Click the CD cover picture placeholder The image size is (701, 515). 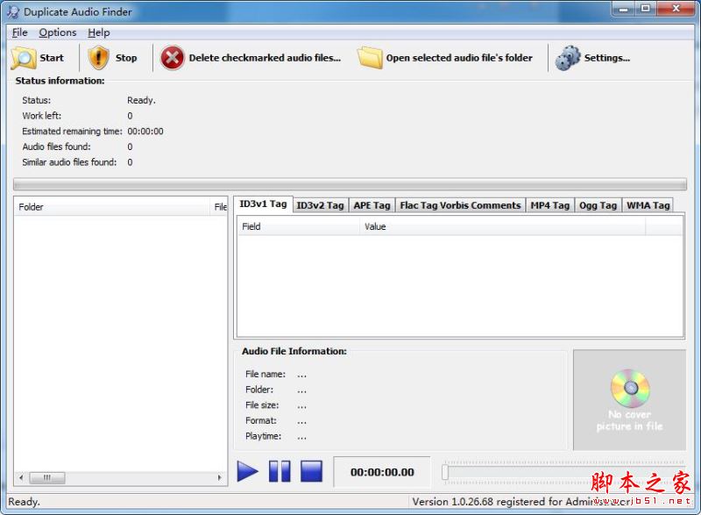click(x=629, y=399)
